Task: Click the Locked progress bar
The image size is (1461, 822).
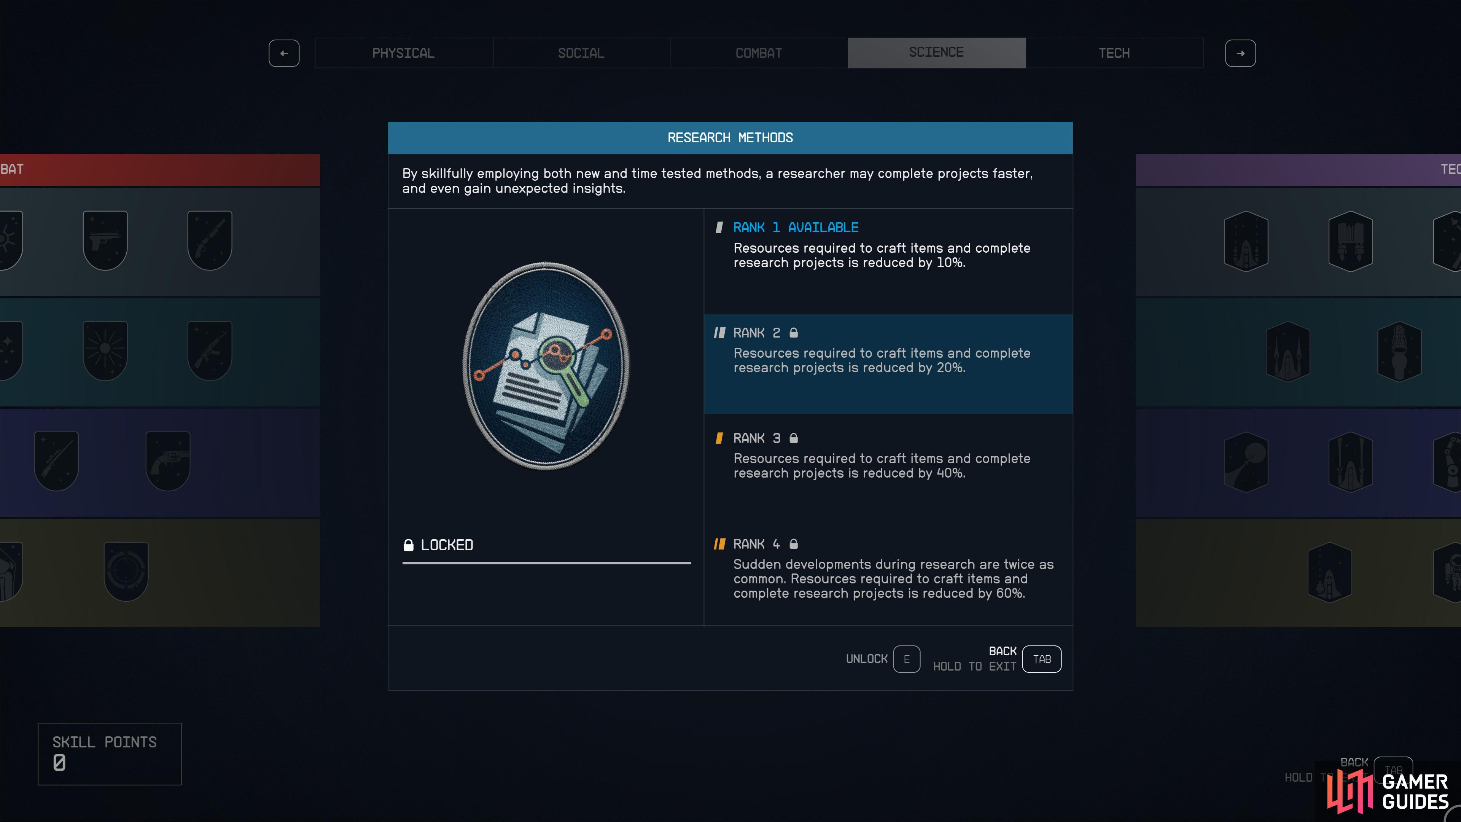Action: click(546, 563)
